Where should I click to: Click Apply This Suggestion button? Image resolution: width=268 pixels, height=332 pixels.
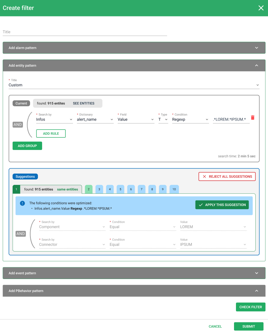(x=222, y=205)
